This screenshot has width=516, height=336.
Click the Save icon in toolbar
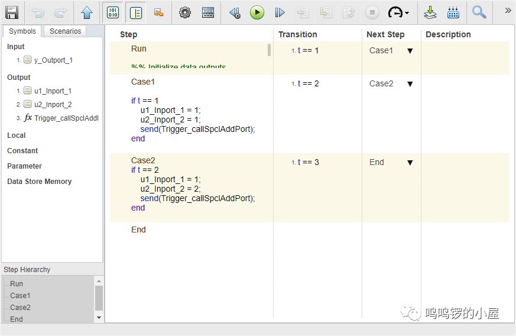coord(12,12)
